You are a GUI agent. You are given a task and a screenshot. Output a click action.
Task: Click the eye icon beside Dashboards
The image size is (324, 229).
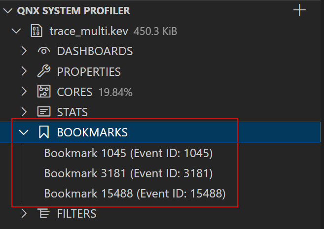(44, 51)
